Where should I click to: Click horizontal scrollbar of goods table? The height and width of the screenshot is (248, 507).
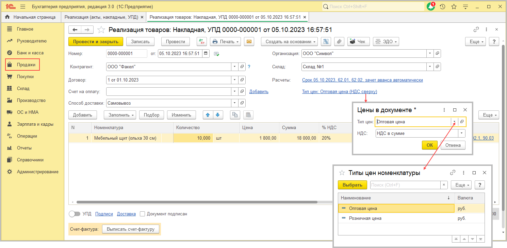tap(197, 202)
